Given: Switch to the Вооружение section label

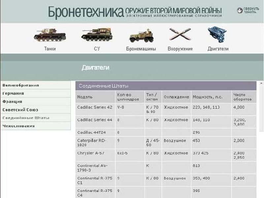Looking at the screenshot, I should pyautogui.click(x=180, y=49).
